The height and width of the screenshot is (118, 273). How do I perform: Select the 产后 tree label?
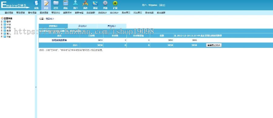click(8, 28)
